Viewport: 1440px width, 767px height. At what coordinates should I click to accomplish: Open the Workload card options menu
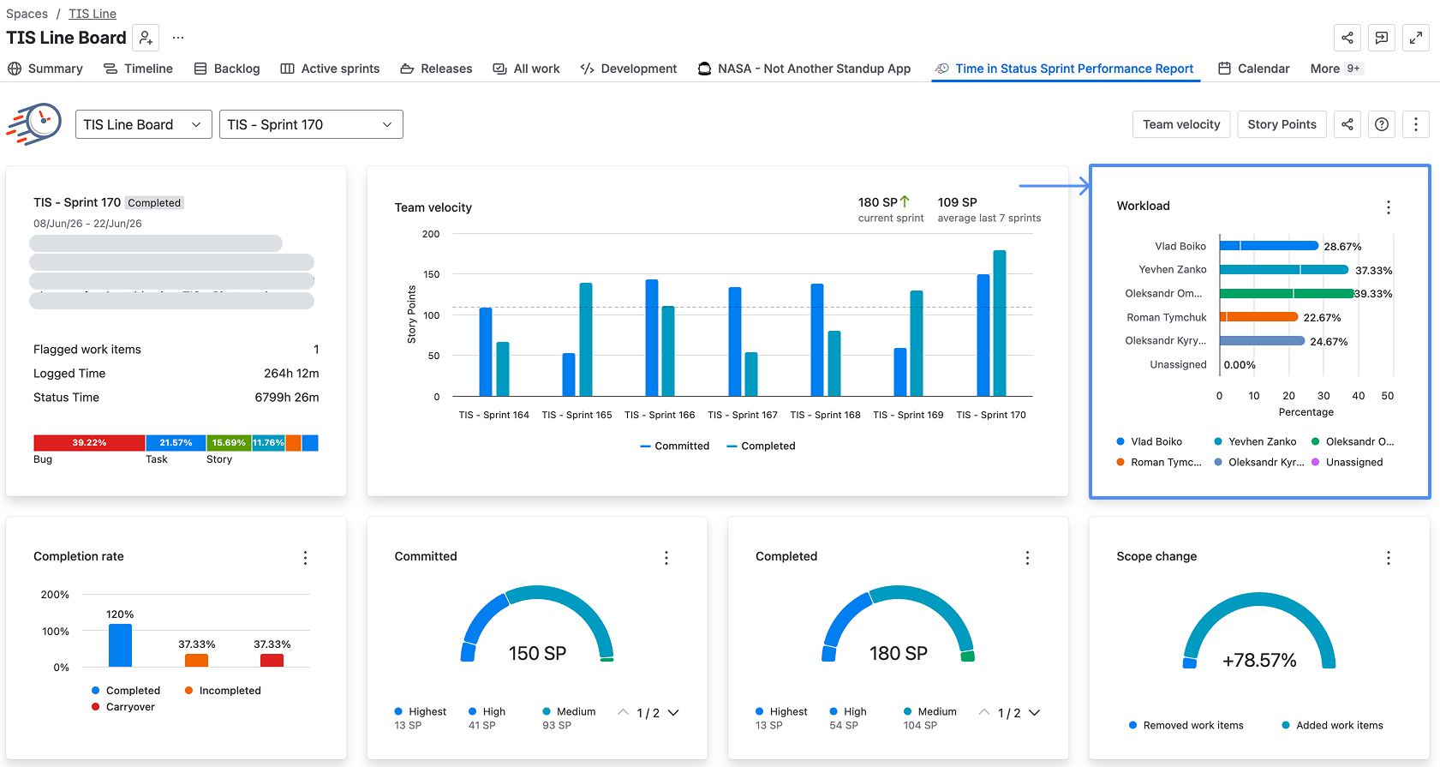[x=1389, y=207]
